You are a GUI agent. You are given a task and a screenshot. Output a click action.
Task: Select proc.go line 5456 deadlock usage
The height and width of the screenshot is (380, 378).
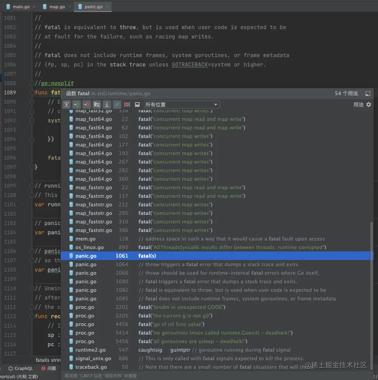[x=215, y=341]
